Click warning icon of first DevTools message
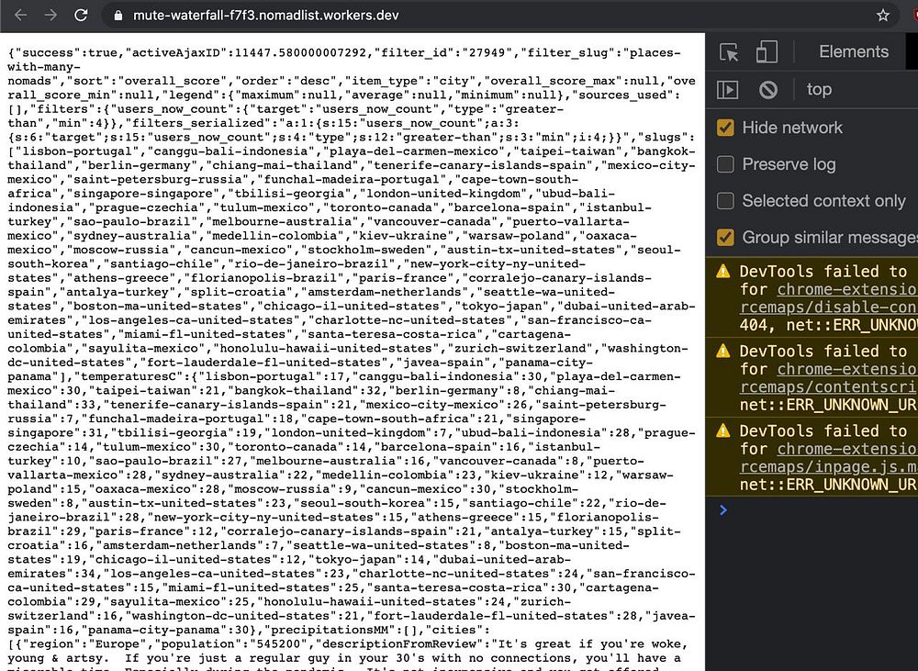Viewport: 918px width, 671px height. tap(723, 271)
